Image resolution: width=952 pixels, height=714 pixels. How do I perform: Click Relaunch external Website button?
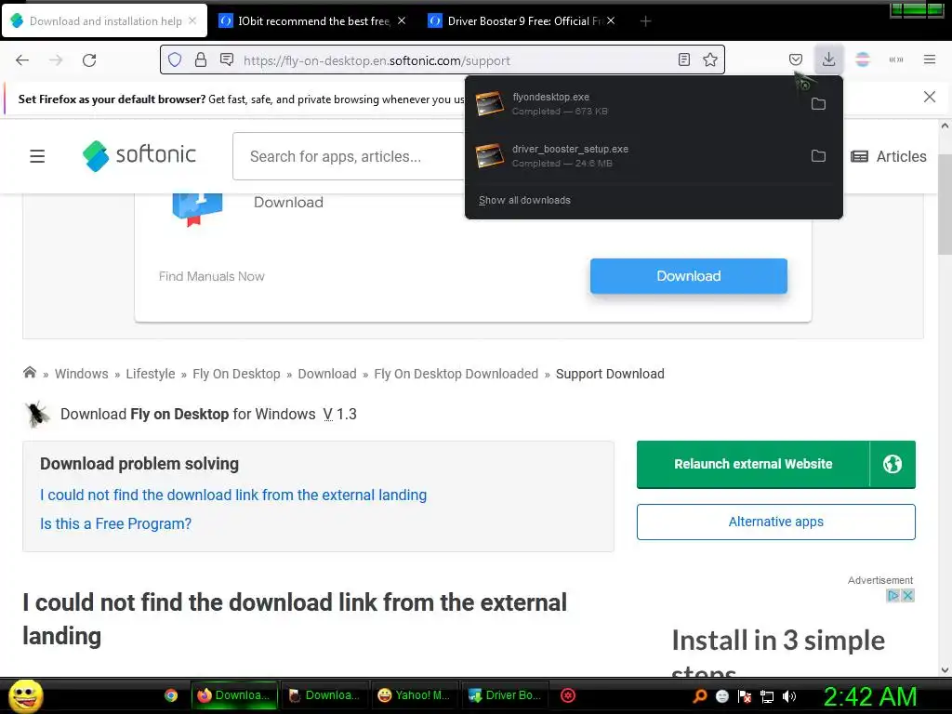(753, 465)
